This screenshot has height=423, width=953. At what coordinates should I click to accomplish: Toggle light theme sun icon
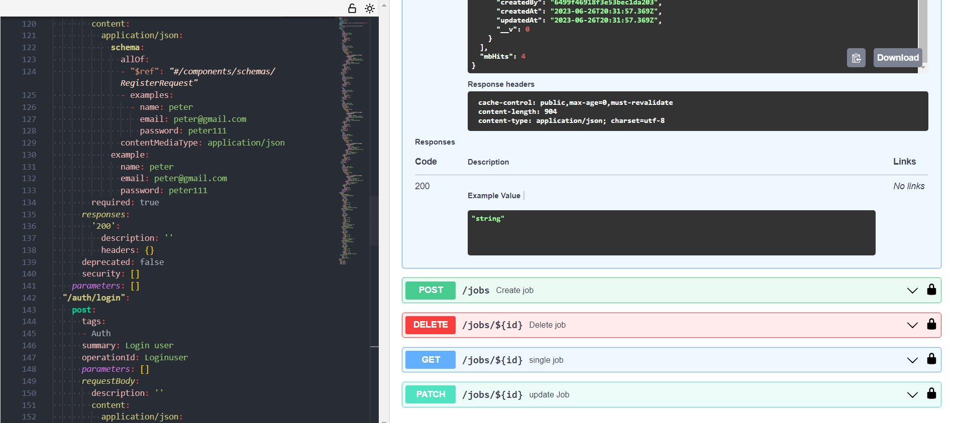click(x=370, y=8)
